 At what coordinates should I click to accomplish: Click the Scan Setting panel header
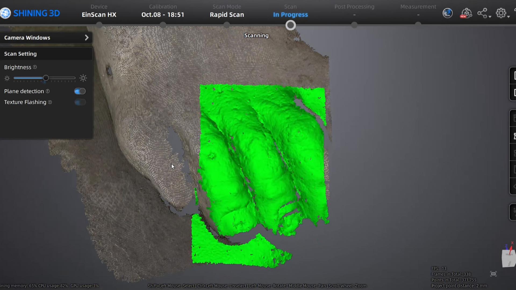pyautogui.click(x=46, y=54)
